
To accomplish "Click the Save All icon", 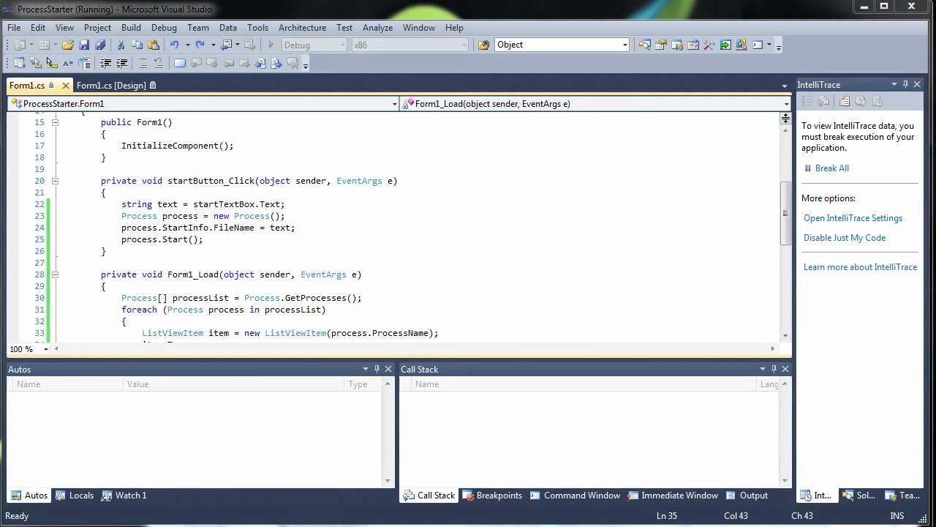I will (100, 45).
